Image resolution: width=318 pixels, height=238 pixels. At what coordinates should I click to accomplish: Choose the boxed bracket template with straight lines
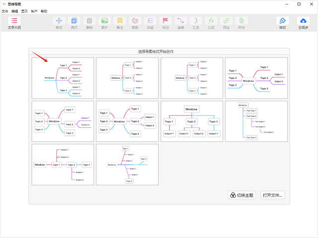pyautogui.click(x=127, y=78)
